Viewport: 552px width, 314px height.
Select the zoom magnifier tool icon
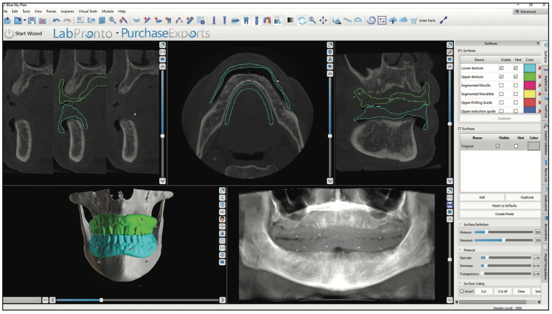[312, 20]
